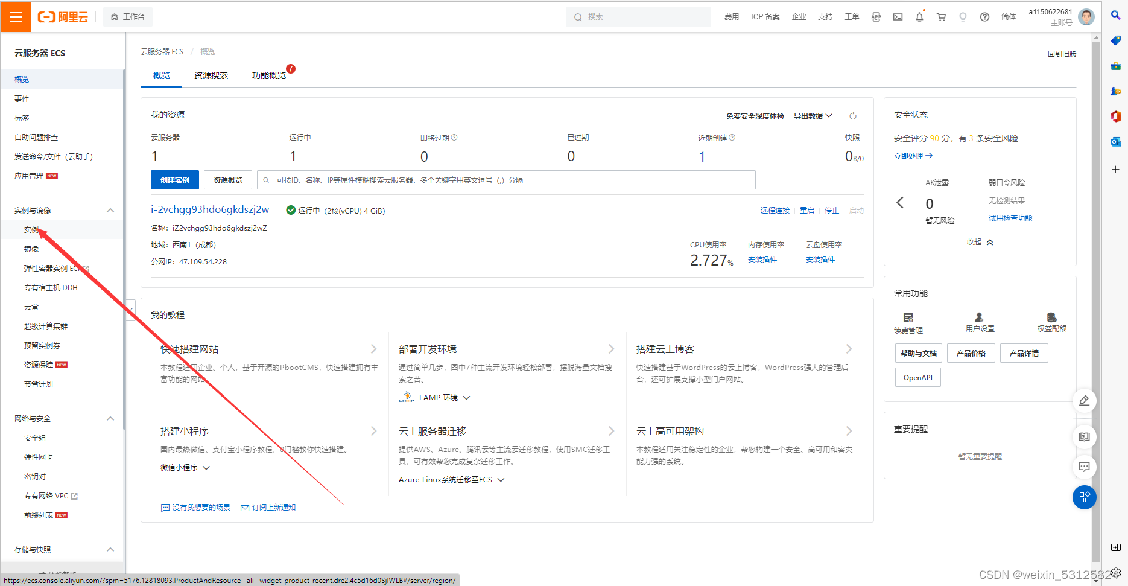Open 用户设置 shortcut icon
This screenshot has height=586, width=1128.
coord(979,317)
